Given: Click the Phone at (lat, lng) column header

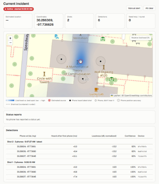Looking at the screenshot, I should pos(28,136).
